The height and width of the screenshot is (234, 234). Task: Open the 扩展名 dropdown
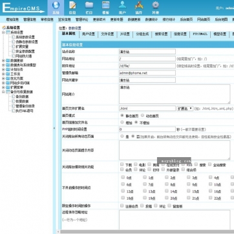185,109
